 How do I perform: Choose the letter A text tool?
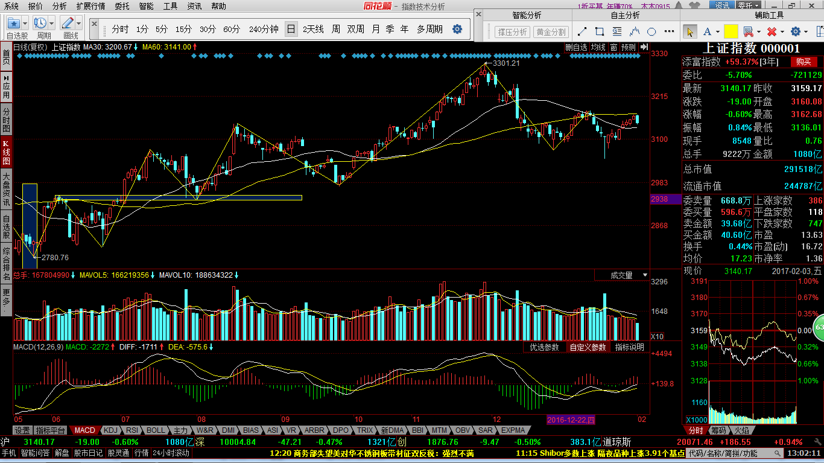coord(707,31)
